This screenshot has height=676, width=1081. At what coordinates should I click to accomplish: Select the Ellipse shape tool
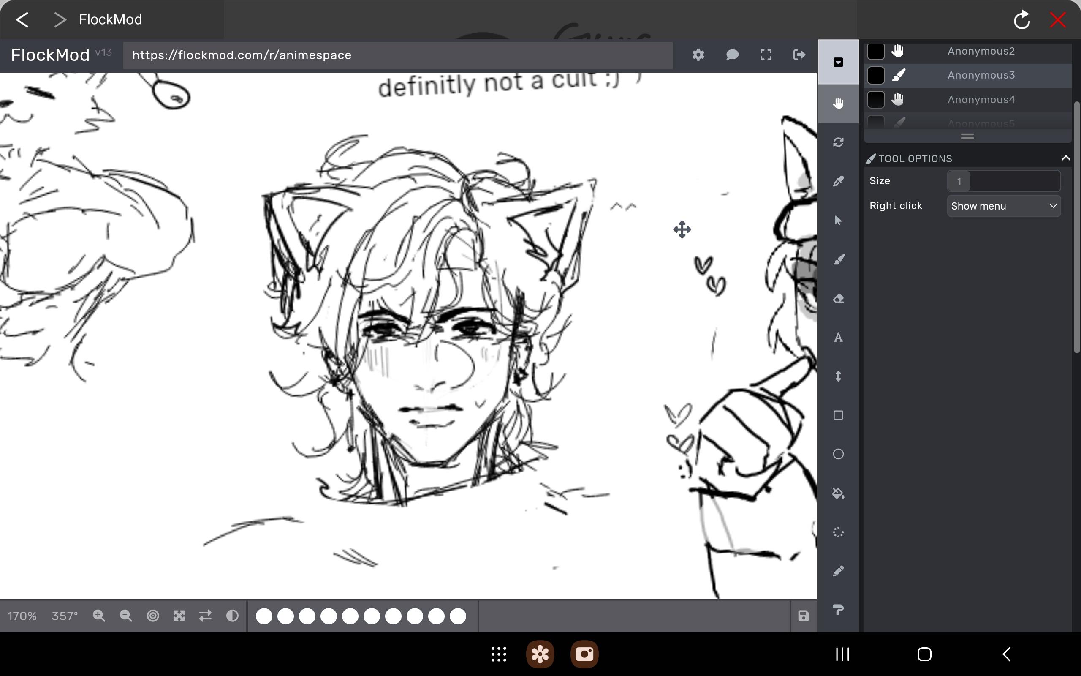point(838,454)
